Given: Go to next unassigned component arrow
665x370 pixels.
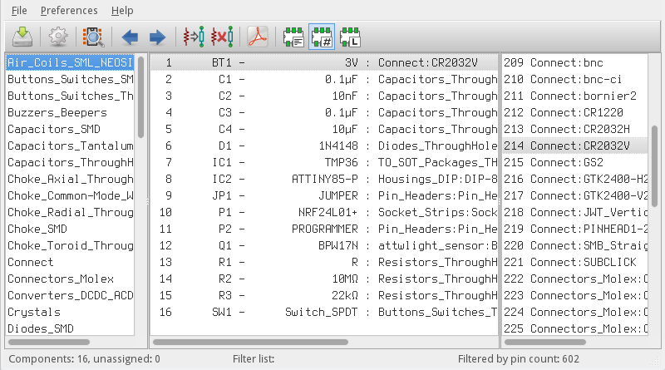Looking at the screenshot, I should pyautogui.click(x=157, y=37).
